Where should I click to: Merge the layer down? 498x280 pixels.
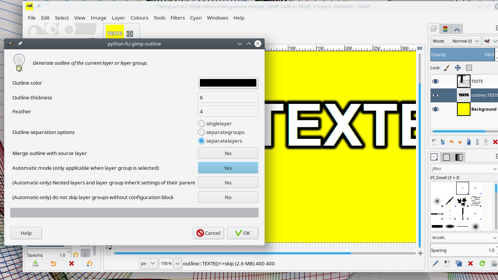486,142
